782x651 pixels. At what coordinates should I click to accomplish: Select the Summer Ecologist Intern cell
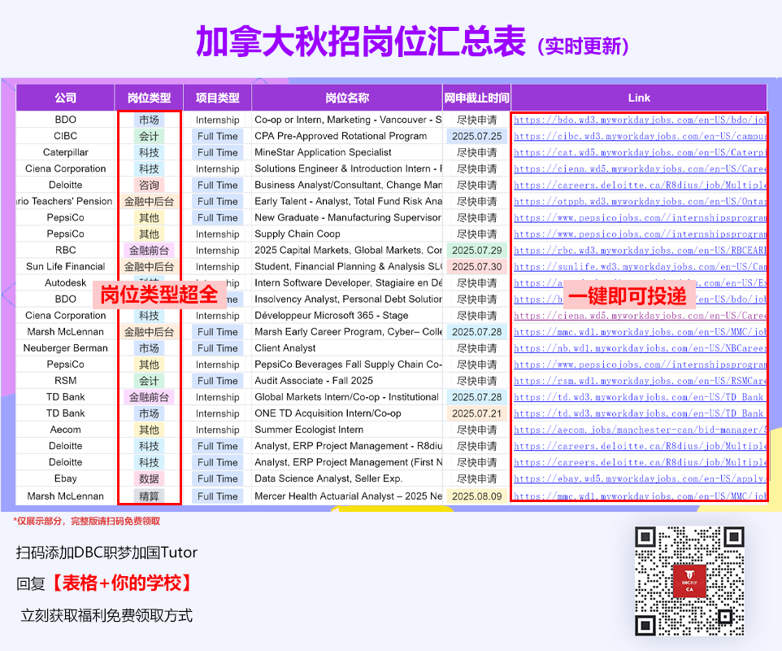coord(347,430)
